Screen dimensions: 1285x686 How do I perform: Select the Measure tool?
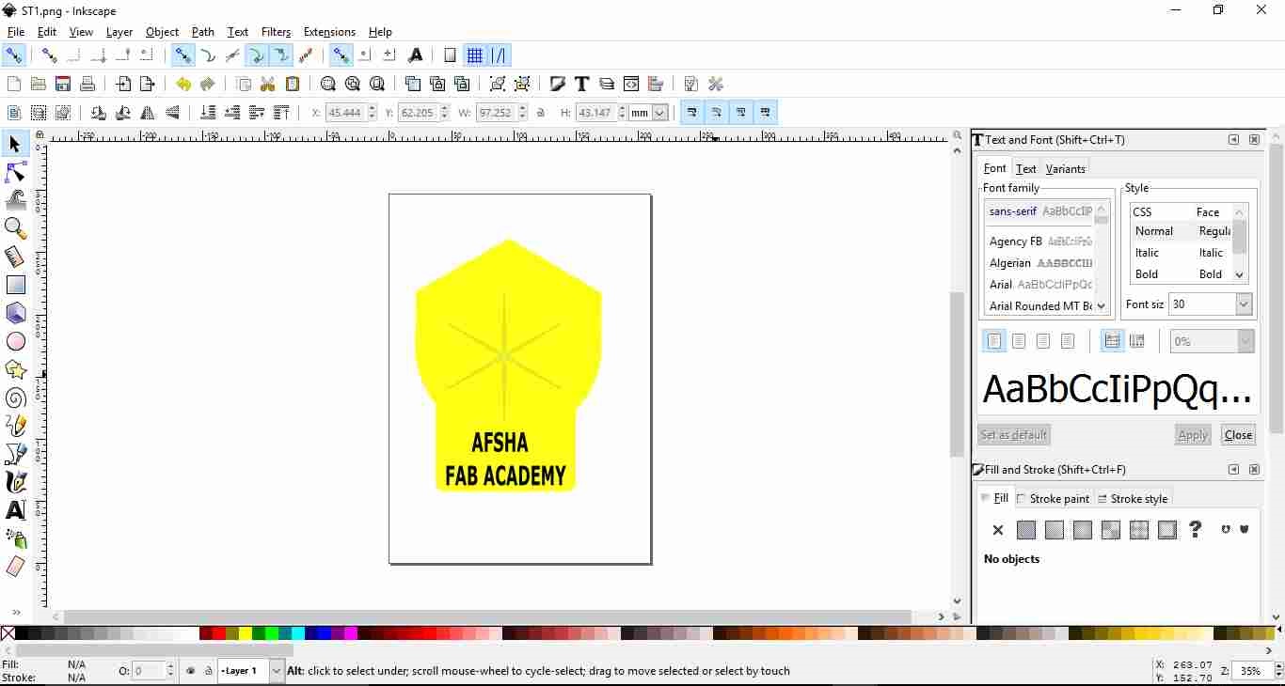click(15, 257)
